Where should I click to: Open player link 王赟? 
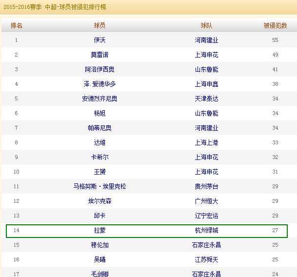point(99,172)
